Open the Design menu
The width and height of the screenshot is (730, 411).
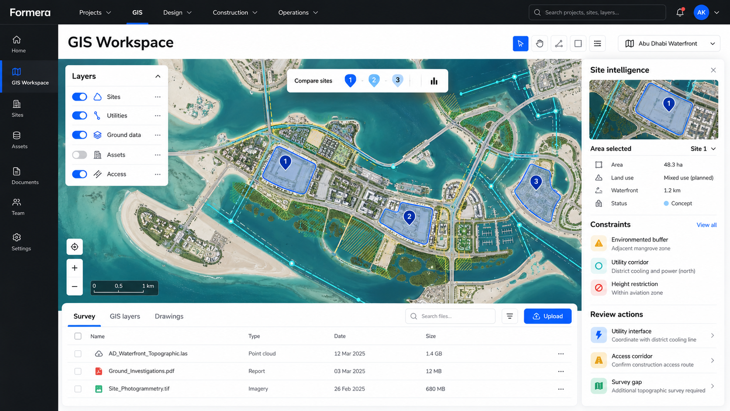pos(177,13)
